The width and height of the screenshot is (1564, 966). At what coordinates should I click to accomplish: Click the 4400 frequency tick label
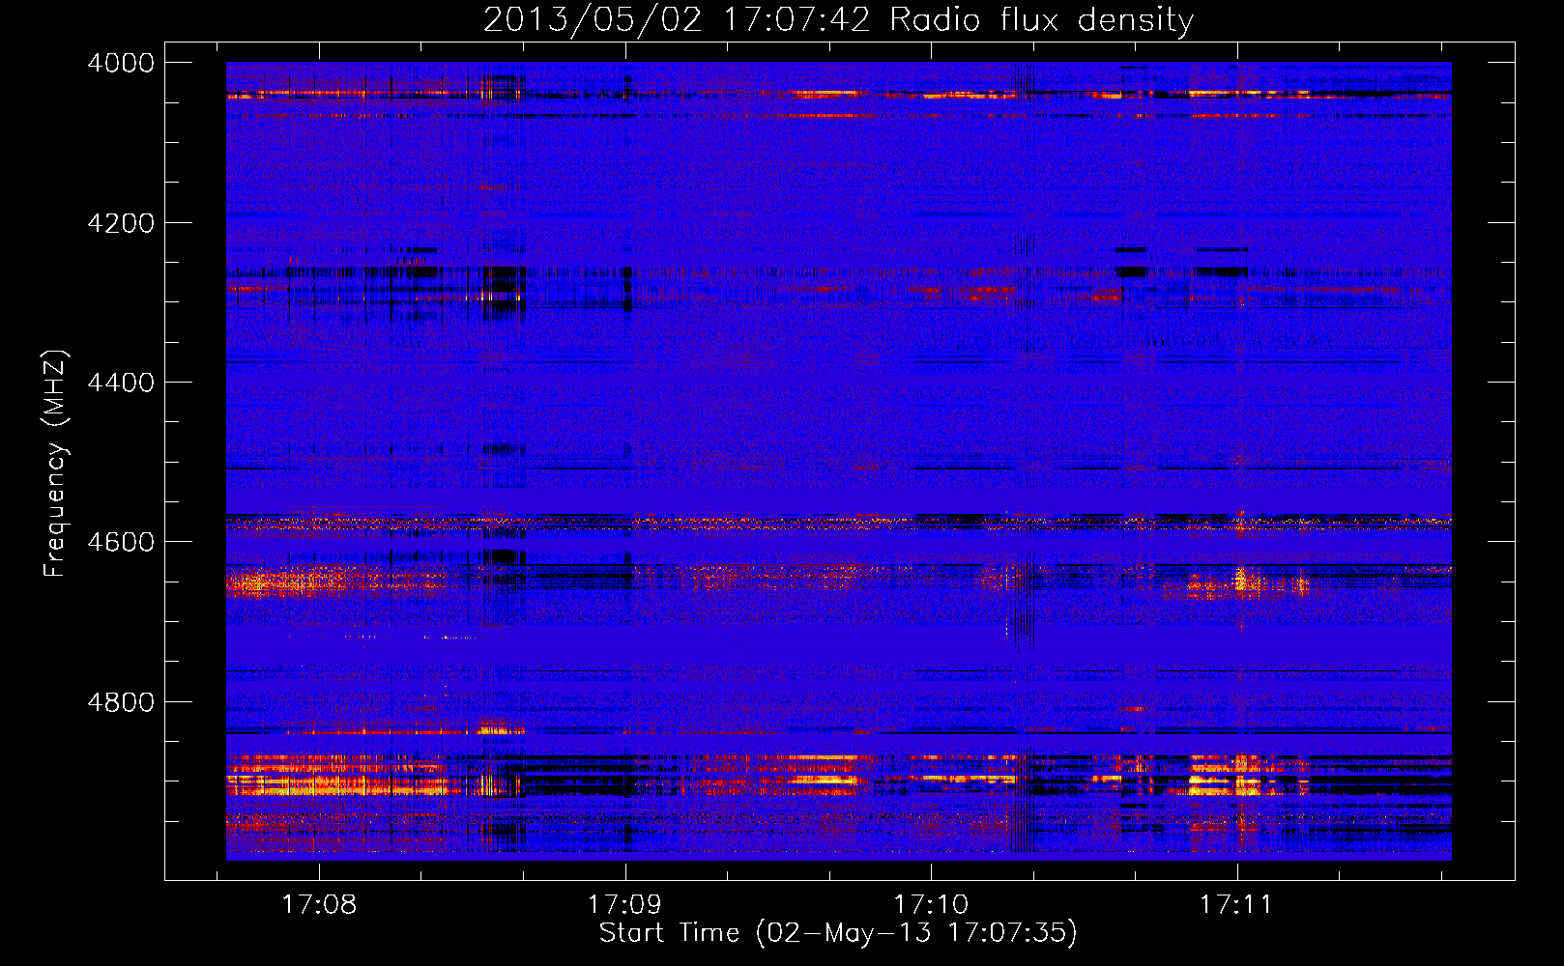point(121,383)
